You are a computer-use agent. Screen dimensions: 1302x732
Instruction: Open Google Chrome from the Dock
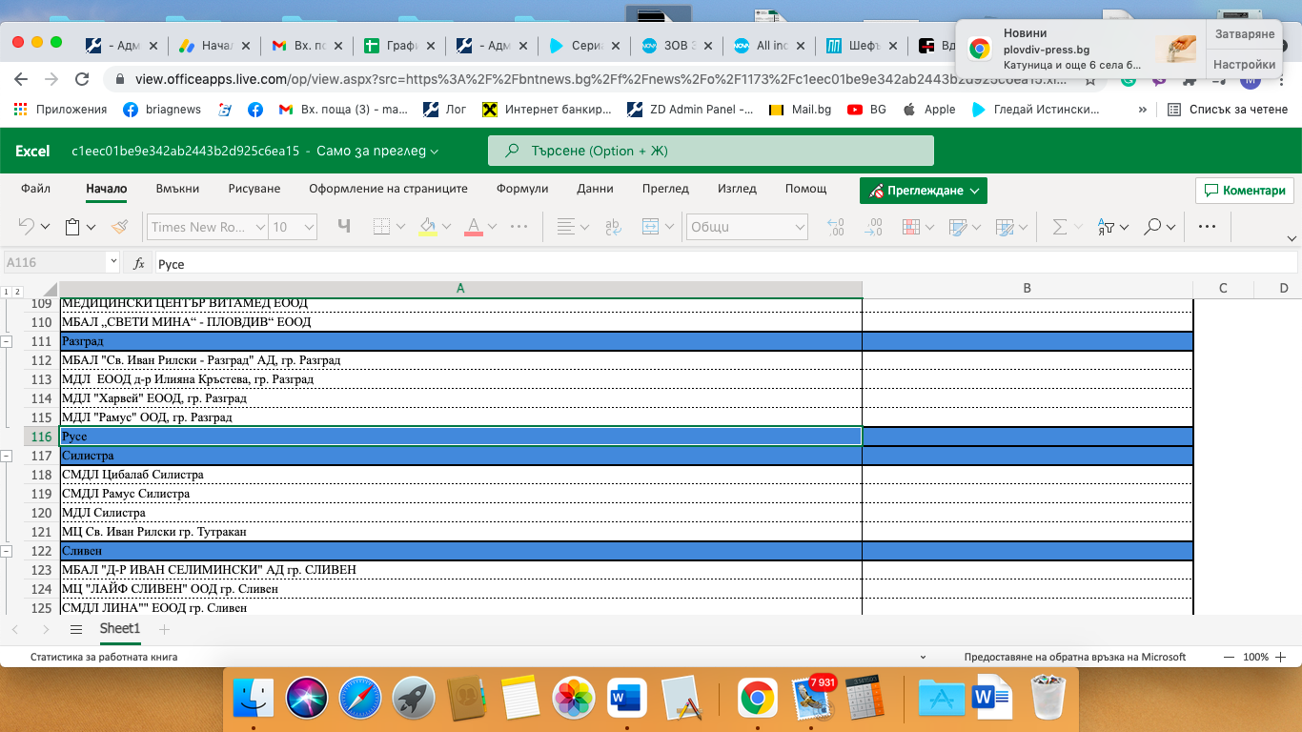(757, 699)
